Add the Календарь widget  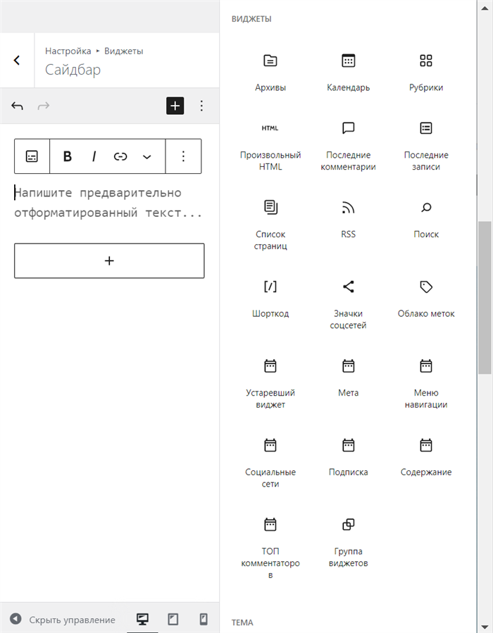click(x=348, y=73)
